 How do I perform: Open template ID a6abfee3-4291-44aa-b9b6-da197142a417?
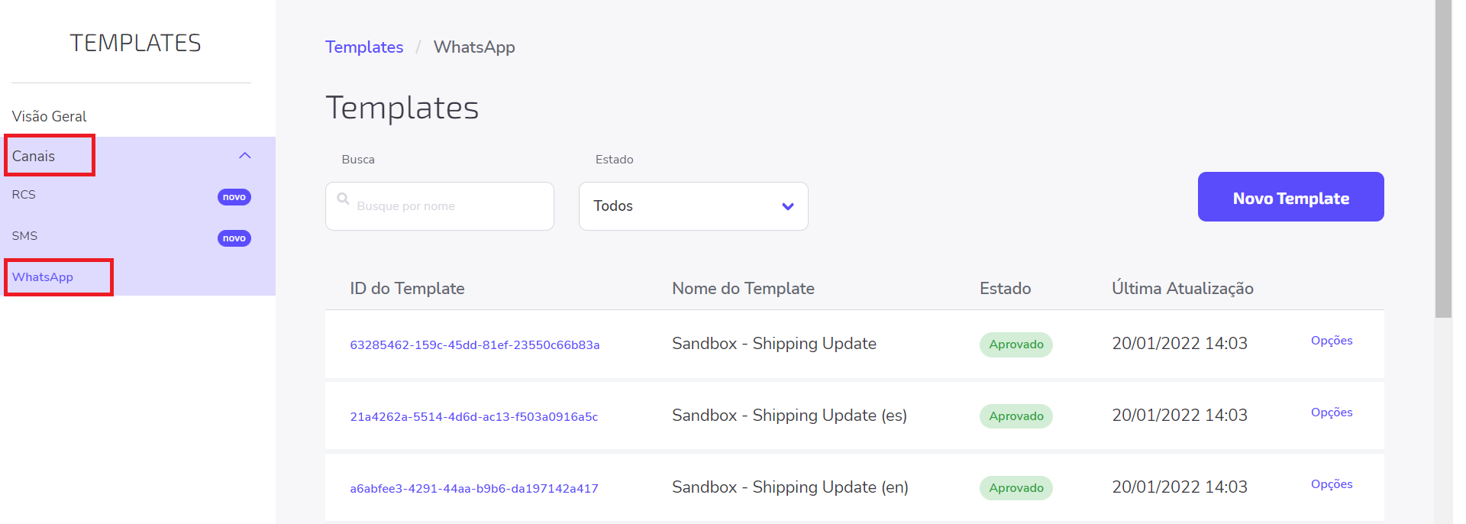pyautogui.click(x=474, y=489)
